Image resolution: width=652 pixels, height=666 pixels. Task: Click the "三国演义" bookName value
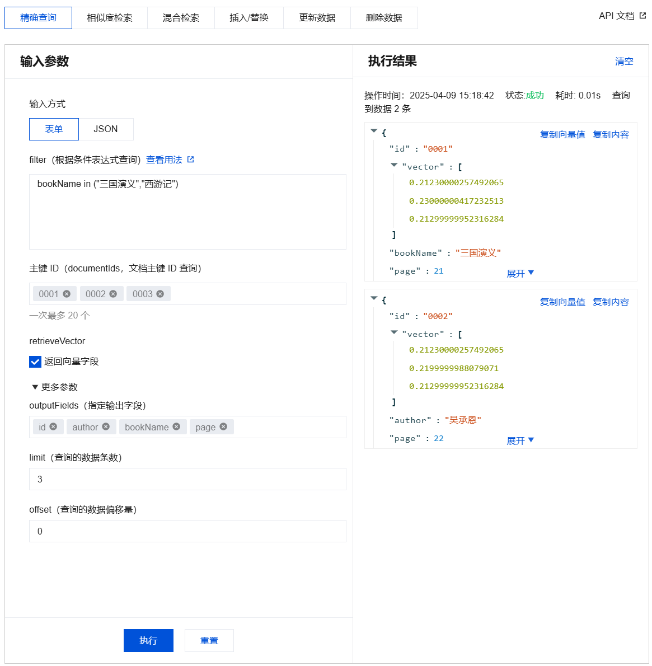click(479, 253)
